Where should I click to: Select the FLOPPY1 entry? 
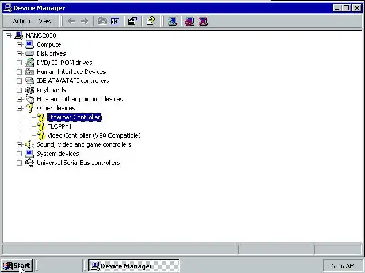[59, 126]
